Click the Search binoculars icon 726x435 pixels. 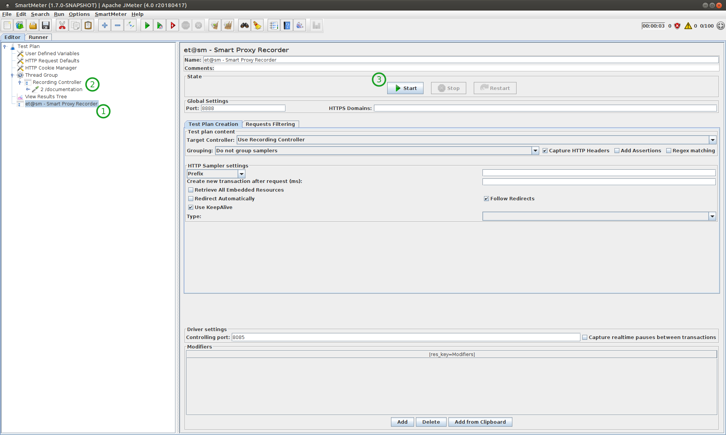click(x=244, y=25)
